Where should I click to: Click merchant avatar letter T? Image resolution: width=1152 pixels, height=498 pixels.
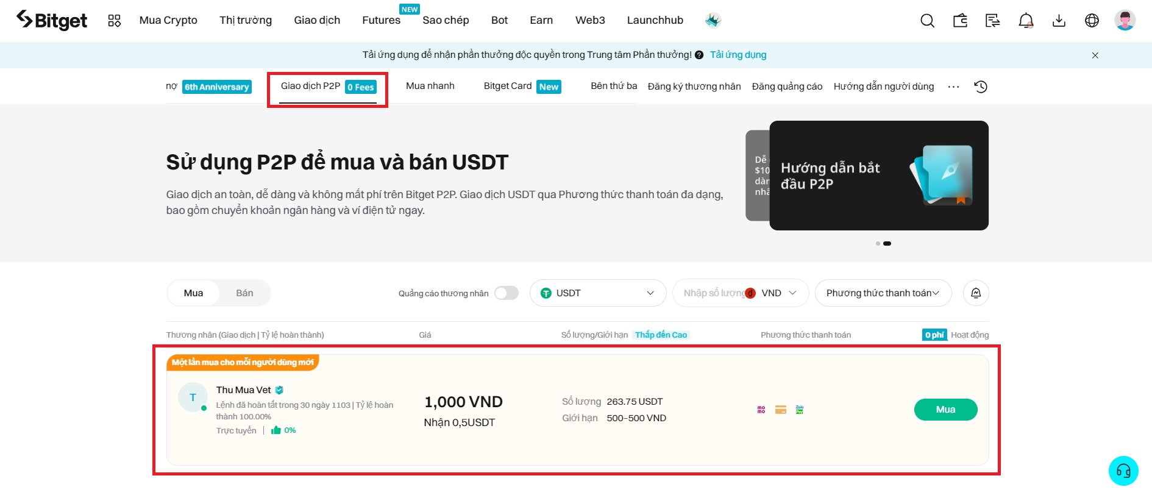(193, 397)
